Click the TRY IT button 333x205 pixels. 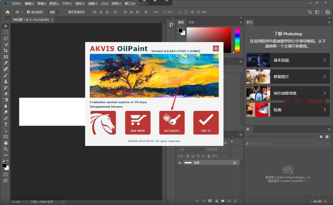click(x=206, y=123)
